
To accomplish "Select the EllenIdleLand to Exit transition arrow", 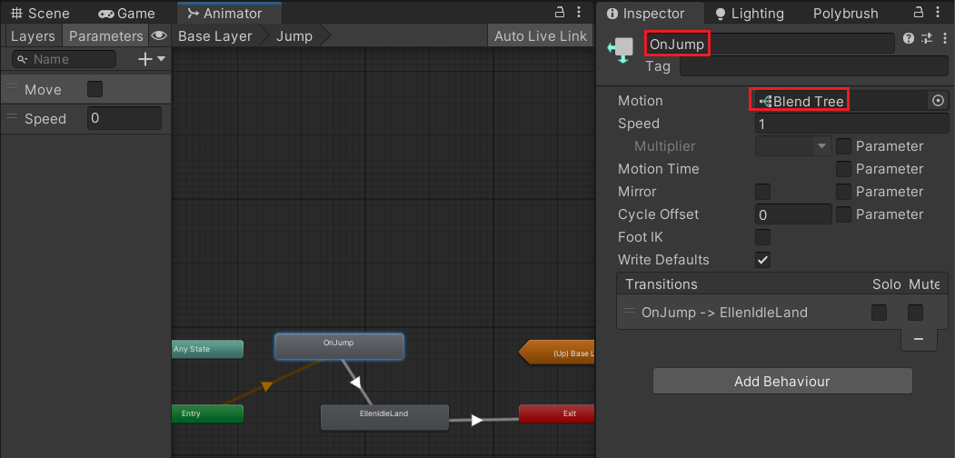I will coord(477,420).
